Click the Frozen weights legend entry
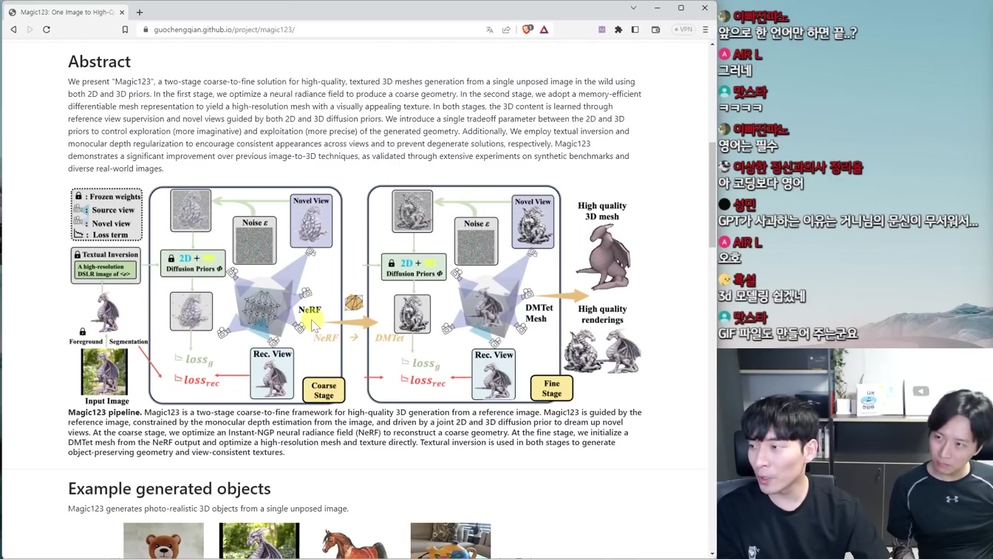Viewport: 993px width, 559px height. (107, 197)
